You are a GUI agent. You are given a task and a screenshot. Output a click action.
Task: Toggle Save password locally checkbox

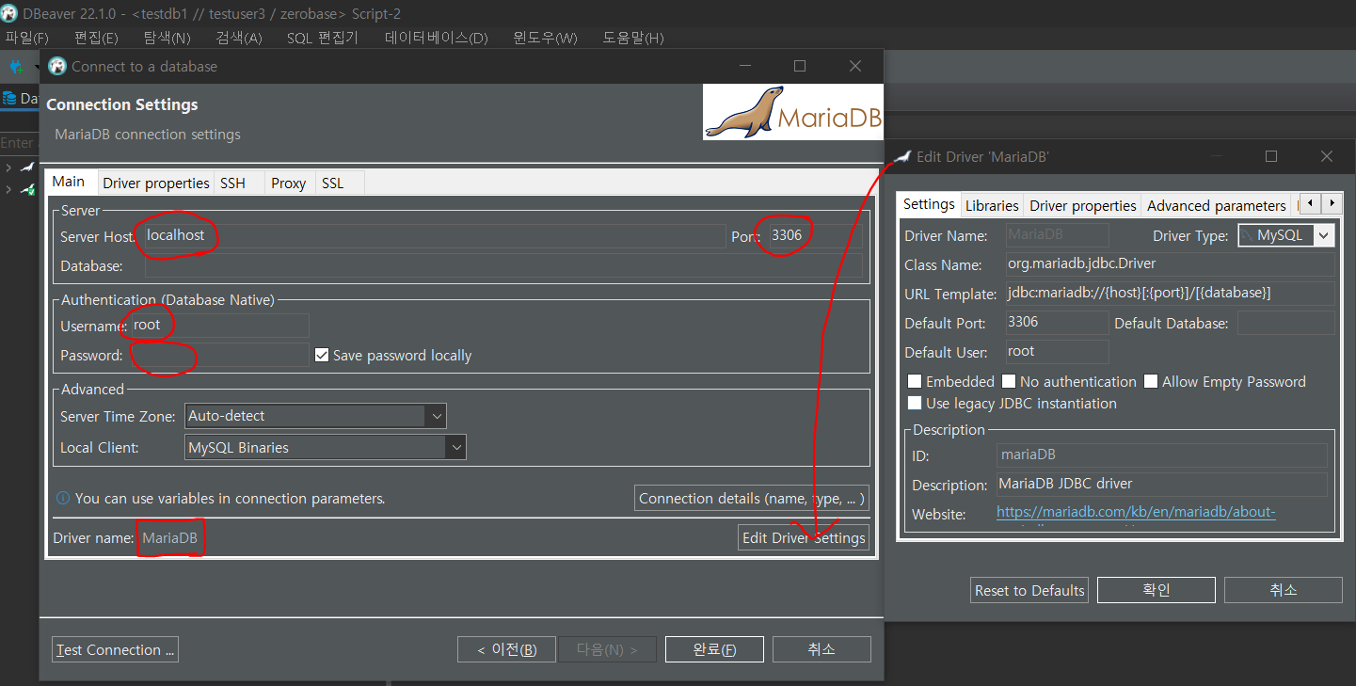tap(322, 355)
